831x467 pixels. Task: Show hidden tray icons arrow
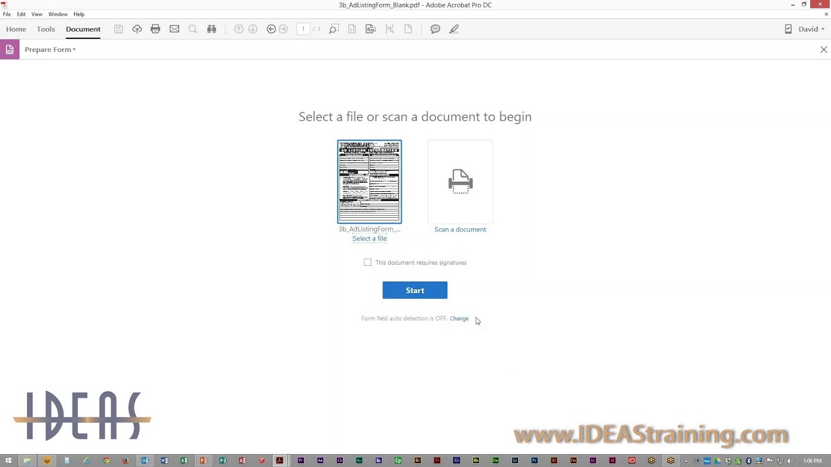686,461
